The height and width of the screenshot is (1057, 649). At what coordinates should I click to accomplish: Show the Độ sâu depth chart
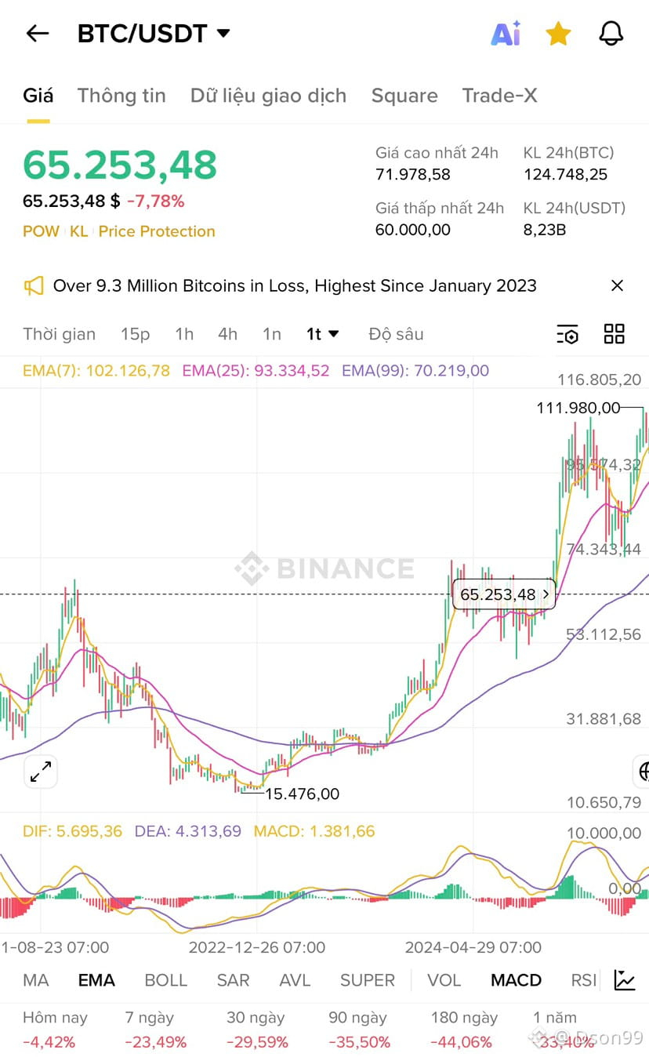coord(396,334)
